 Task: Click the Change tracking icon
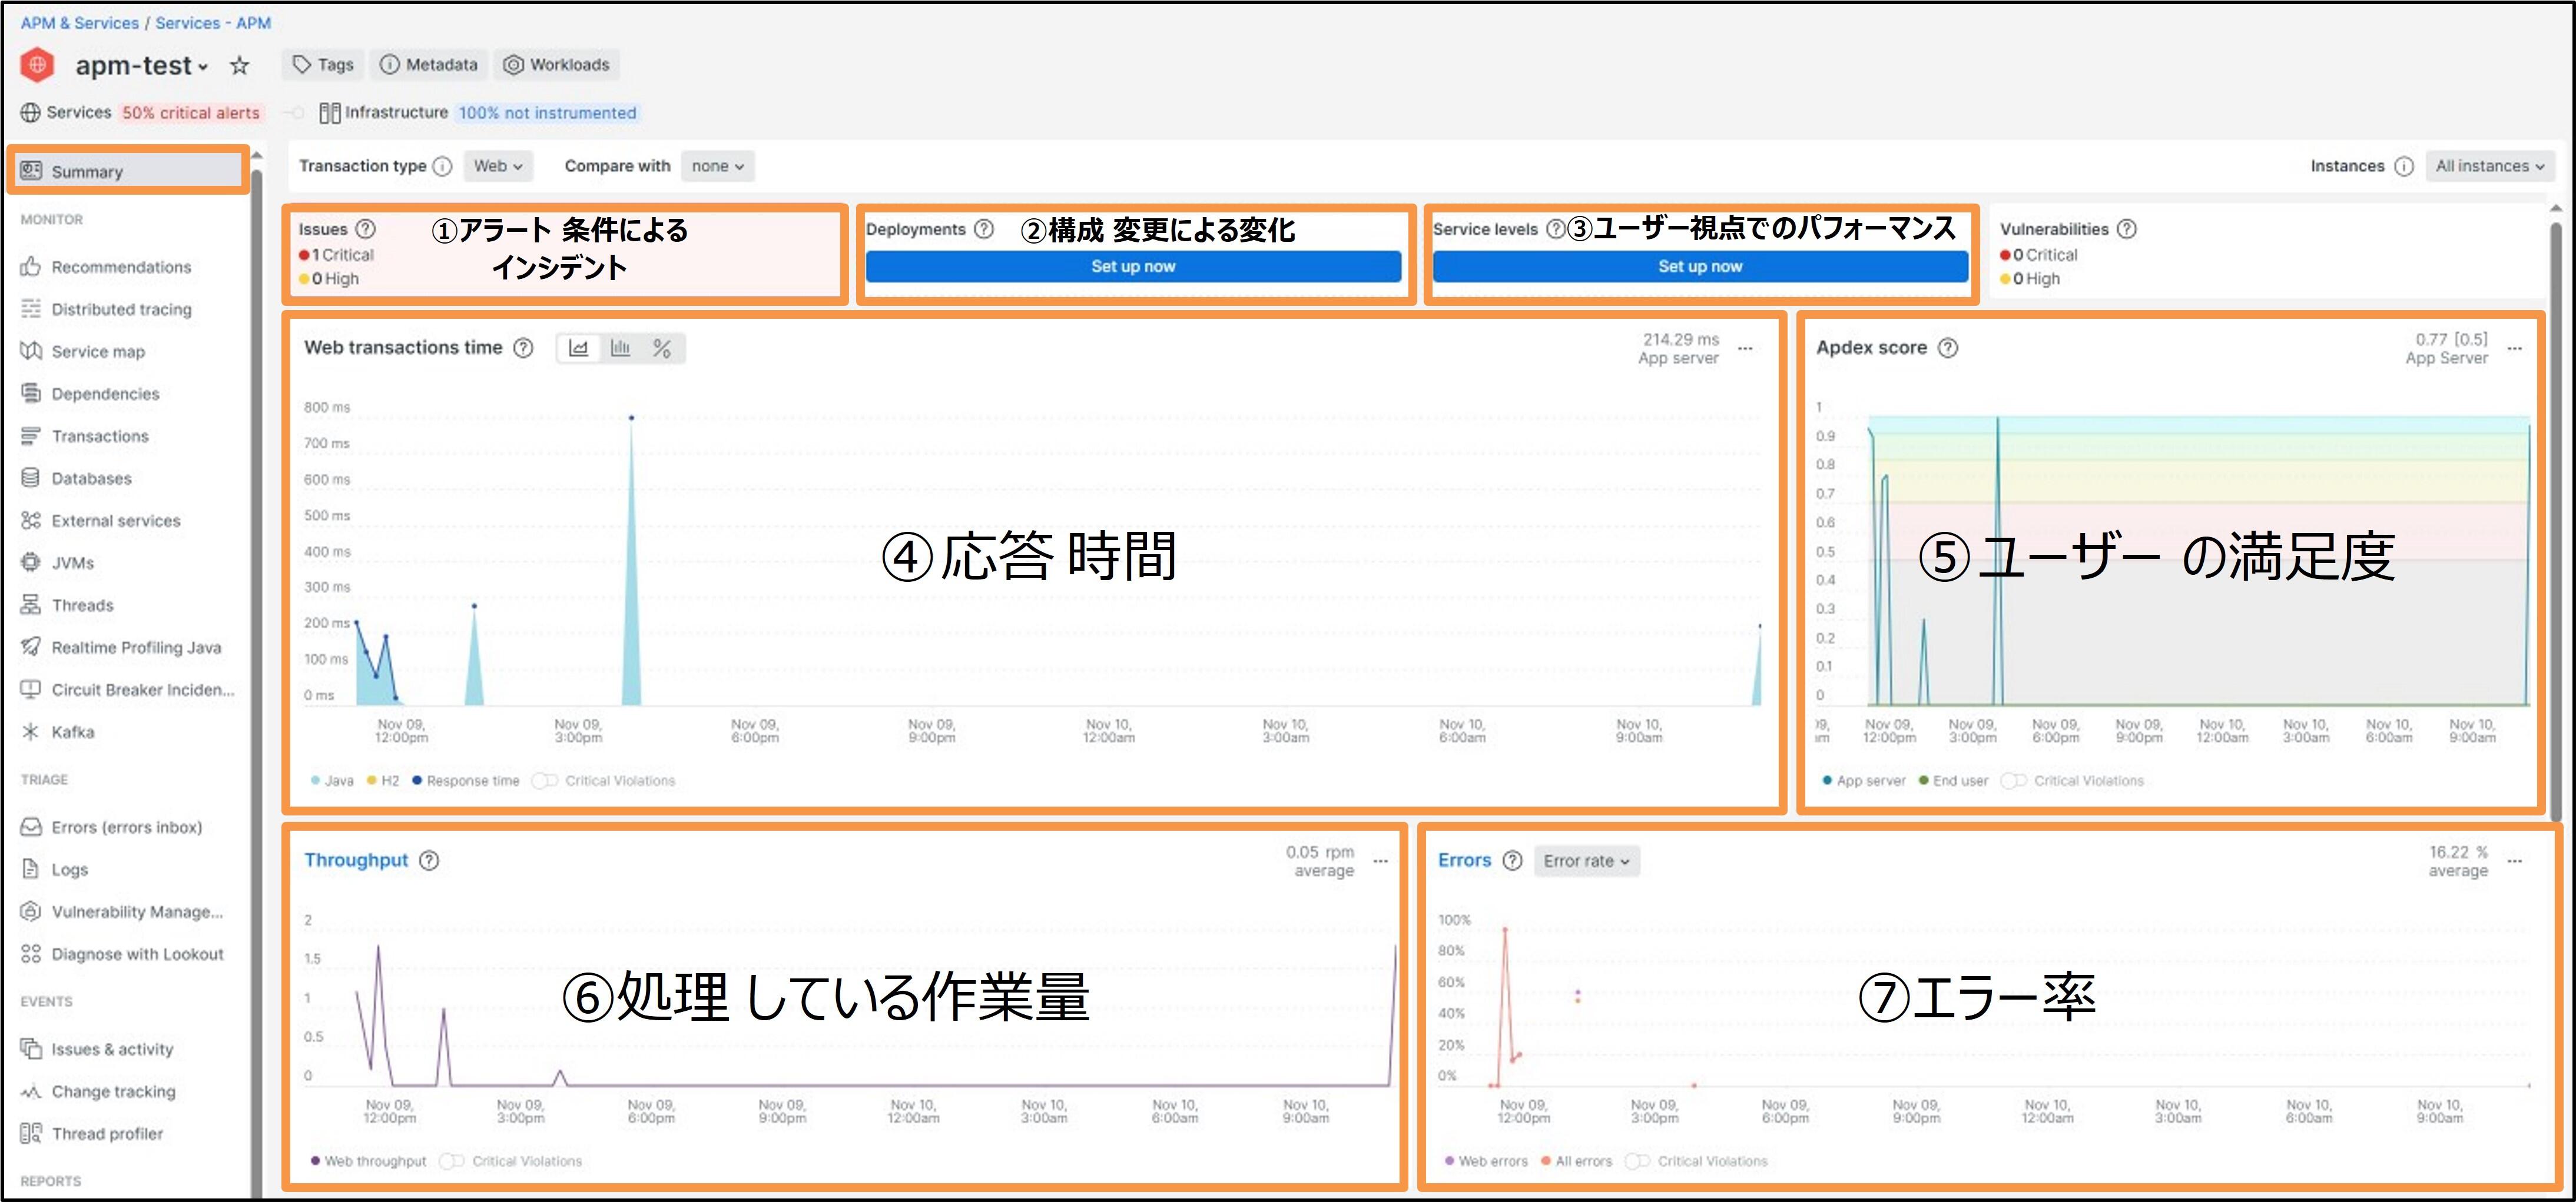click(x=31, y=1091)
